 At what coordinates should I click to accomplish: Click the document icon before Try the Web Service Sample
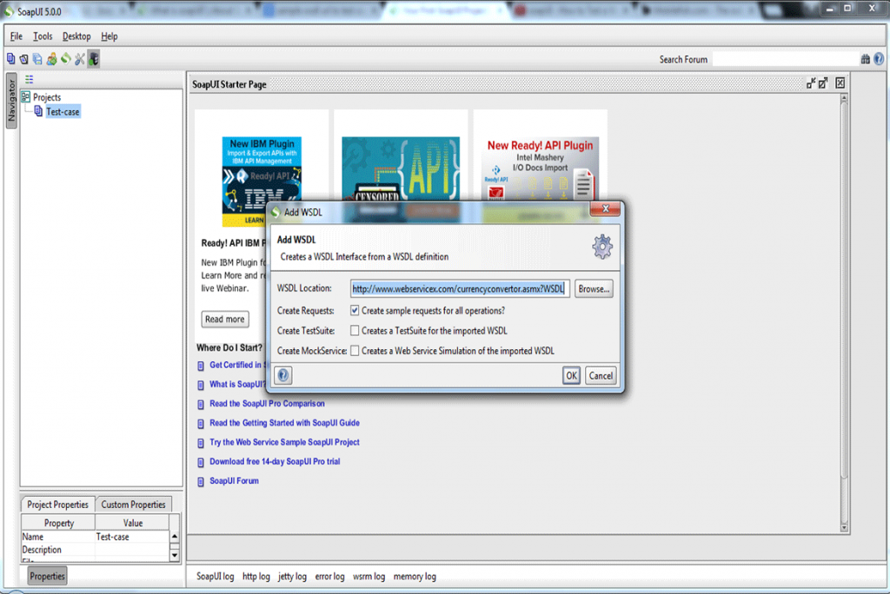[x=201, y=443]
